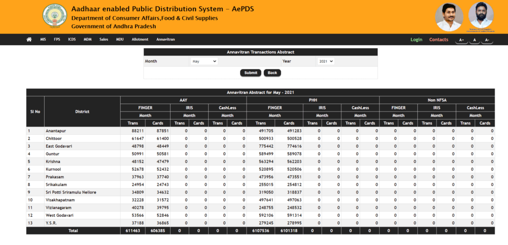This screenshot has width=508, height=245.
Task: Open the Sales menu
Action: coord(104,40)
